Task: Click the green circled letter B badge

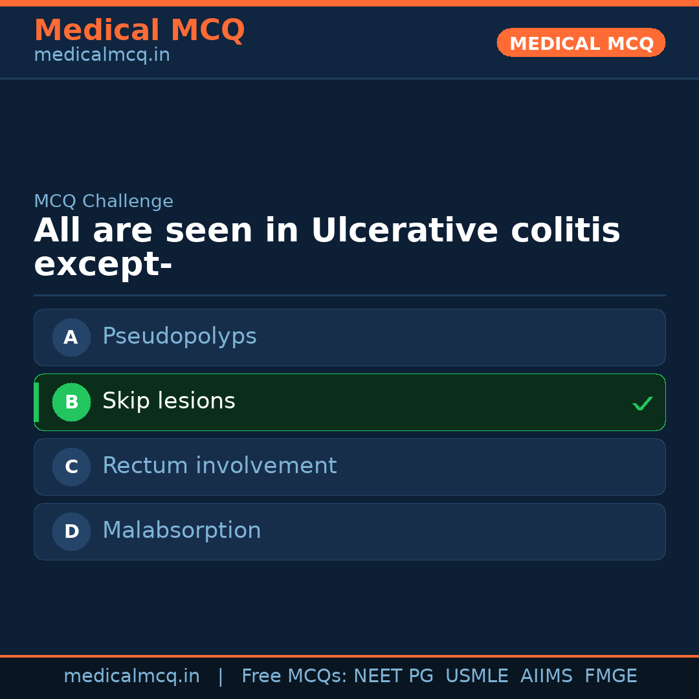Action: (x=71, y=402)
